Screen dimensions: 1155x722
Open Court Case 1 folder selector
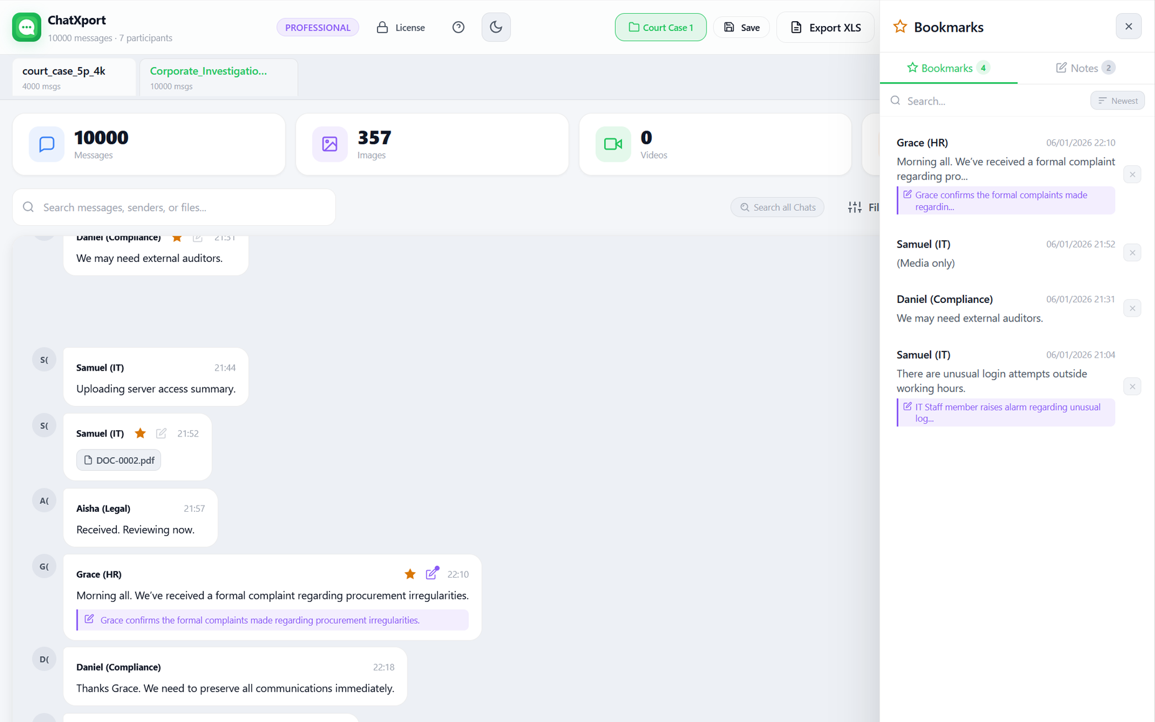click(660, 27)
